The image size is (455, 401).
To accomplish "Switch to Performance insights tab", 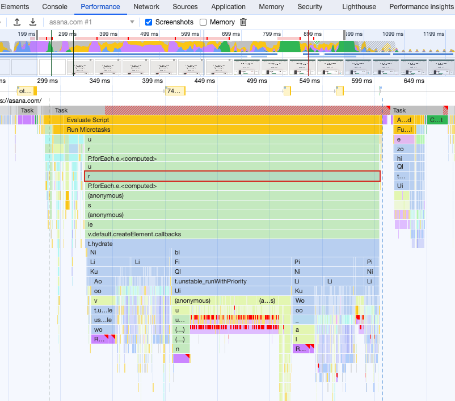I will coord(422,7).
